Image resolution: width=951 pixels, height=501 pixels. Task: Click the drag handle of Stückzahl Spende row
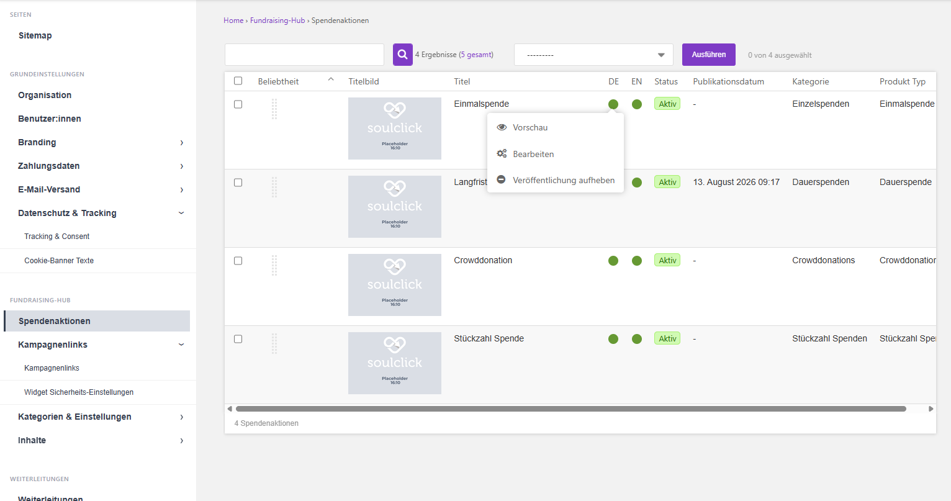pos(274,344)
